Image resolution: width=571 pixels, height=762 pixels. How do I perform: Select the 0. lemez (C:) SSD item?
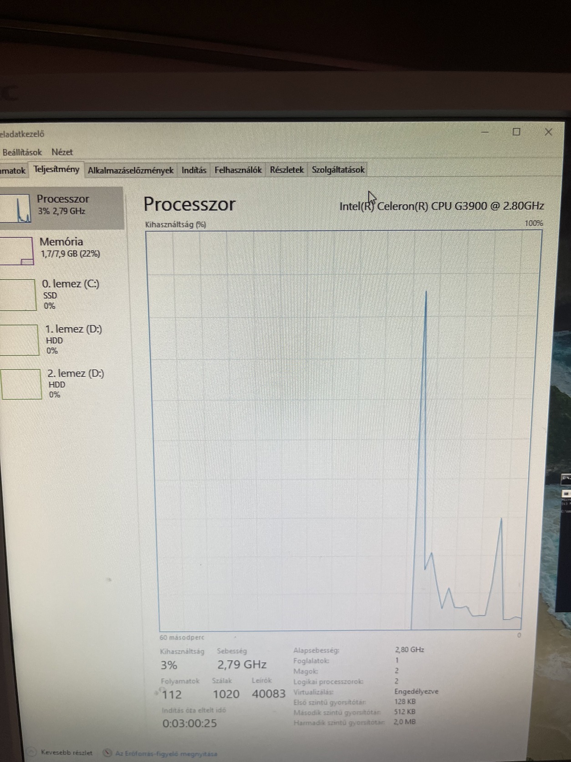64,294
